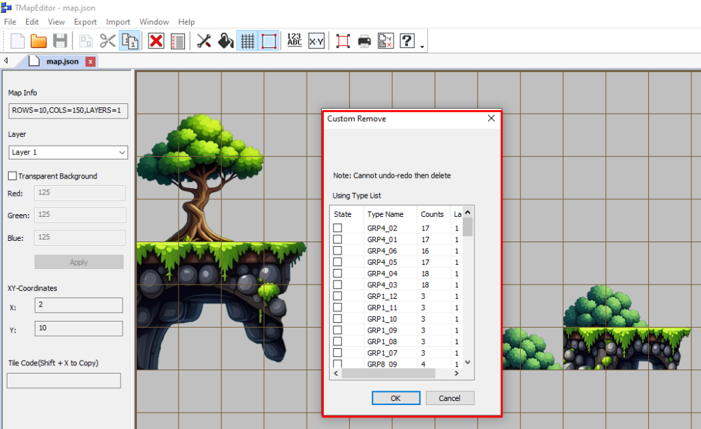Click the open folder toolbar icon

tap(39, 40)
